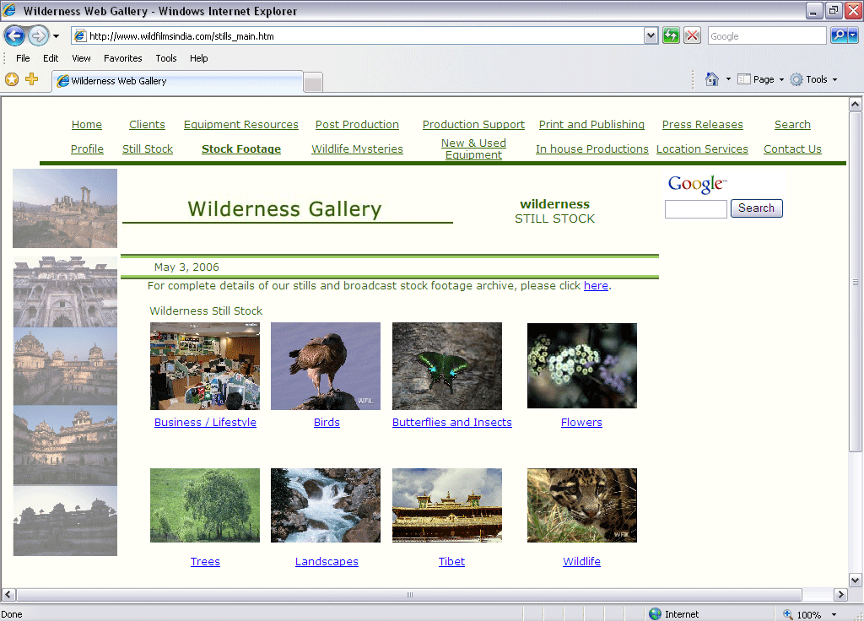864x621 pixels.
Task: Open the Help menu
Action: [199, 58]
